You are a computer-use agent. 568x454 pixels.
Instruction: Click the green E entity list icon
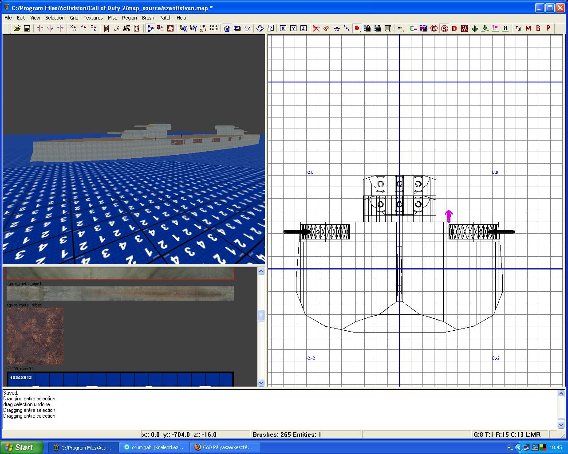click(x=414, y=28)
